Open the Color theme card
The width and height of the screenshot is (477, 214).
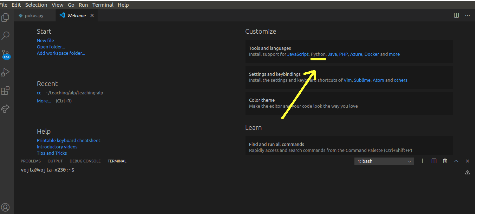[349, 103]
